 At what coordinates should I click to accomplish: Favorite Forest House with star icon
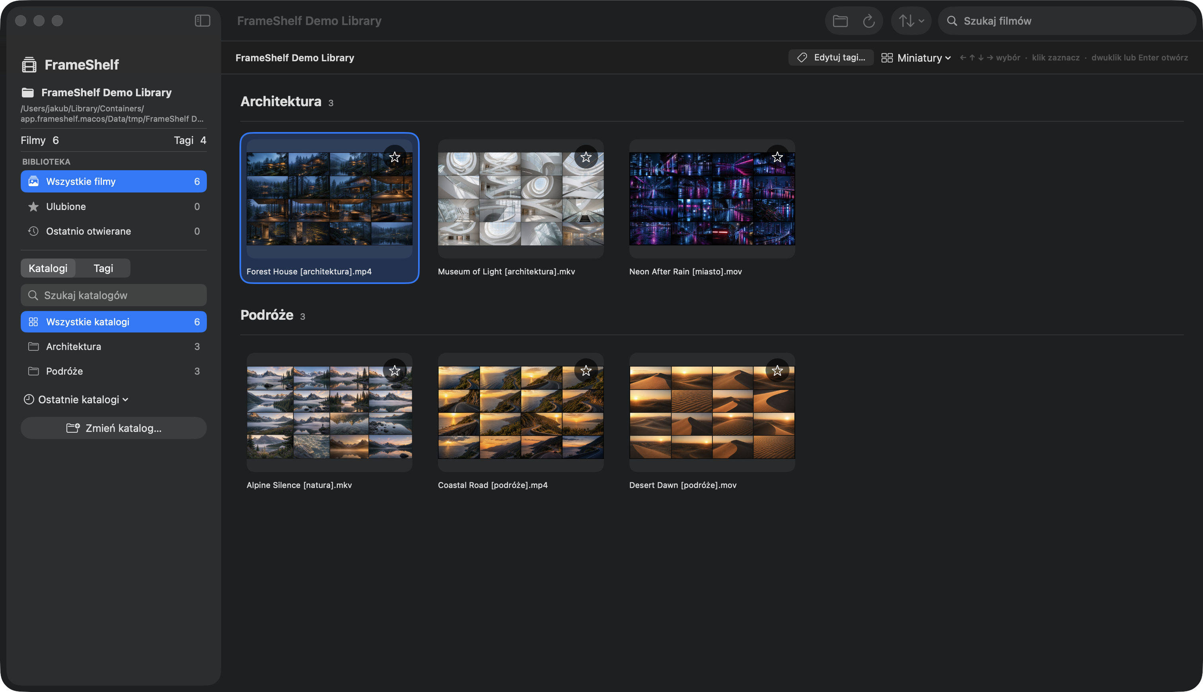395,157
